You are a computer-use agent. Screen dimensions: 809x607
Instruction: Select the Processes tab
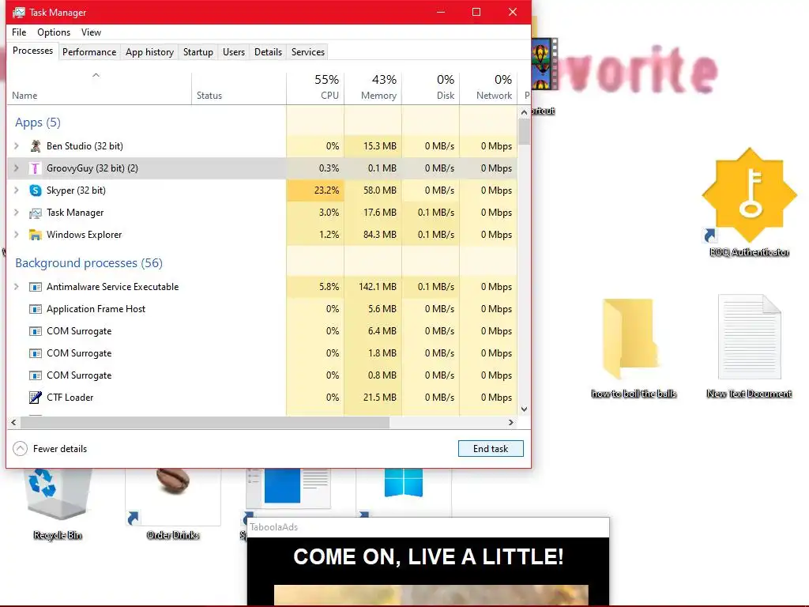pos(32,51)
